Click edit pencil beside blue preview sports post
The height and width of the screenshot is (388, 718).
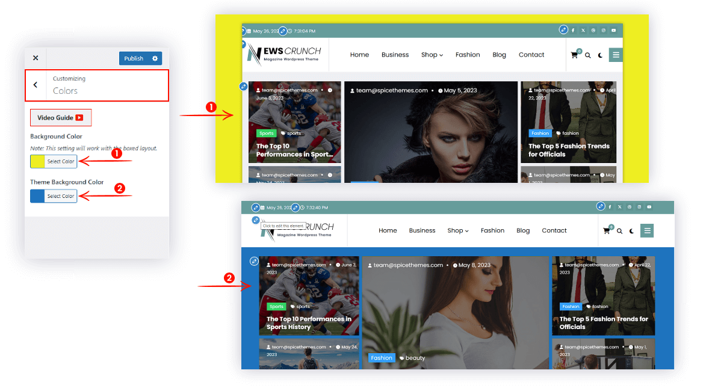[254, 261]
